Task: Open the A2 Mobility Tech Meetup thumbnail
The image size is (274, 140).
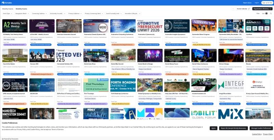Action: 15,26
